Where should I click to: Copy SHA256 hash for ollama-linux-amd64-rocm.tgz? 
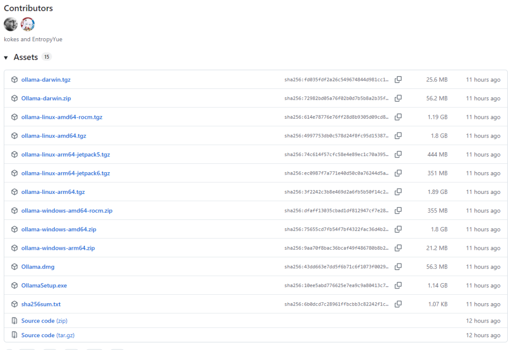(398, 117)
